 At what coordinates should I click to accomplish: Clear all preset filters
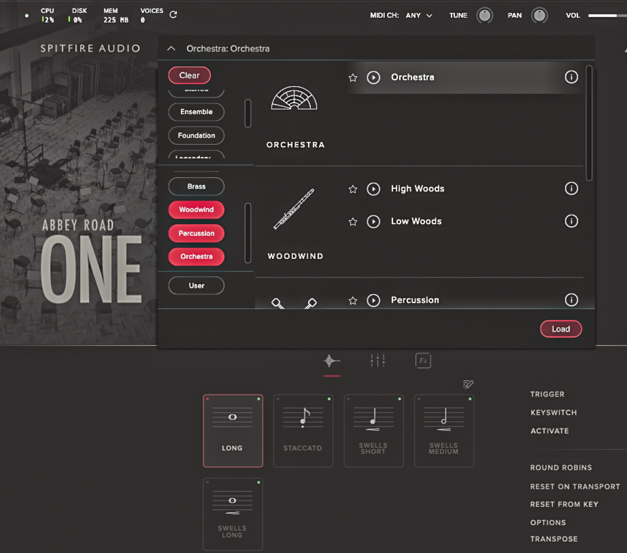click(x=190, y=75)
